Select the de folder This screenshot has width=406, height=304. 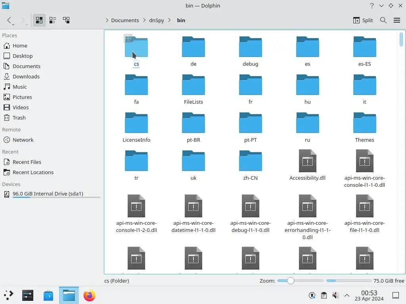pos(193,51)
